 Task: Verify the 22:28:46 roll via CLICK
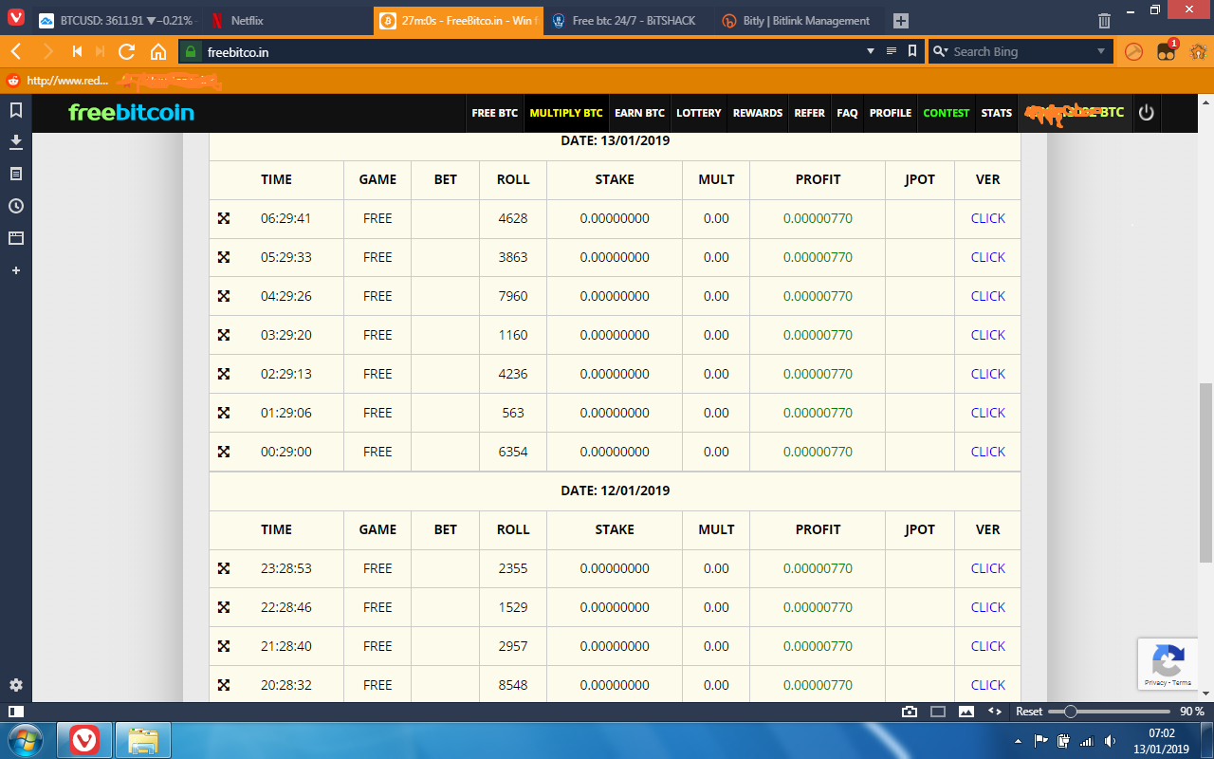click(987, 607)
